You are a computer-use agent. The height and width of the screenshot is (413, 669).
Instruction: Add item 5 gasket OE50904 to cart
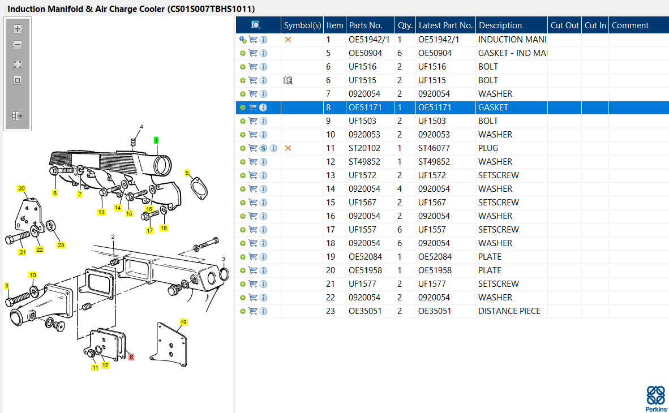pos(253,53)
